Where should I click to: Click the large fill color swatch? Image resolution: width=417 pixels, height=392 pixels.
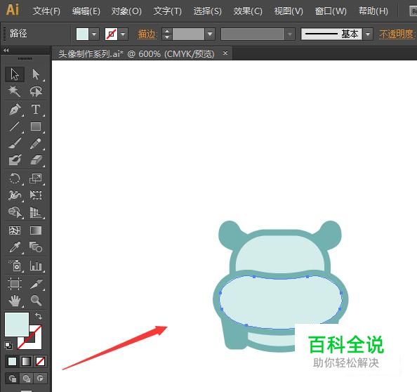(17, 325)
